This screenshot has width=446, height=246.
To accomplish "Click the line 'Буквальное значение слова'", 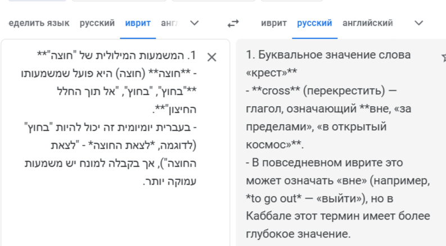I will [x=328, y=55].
